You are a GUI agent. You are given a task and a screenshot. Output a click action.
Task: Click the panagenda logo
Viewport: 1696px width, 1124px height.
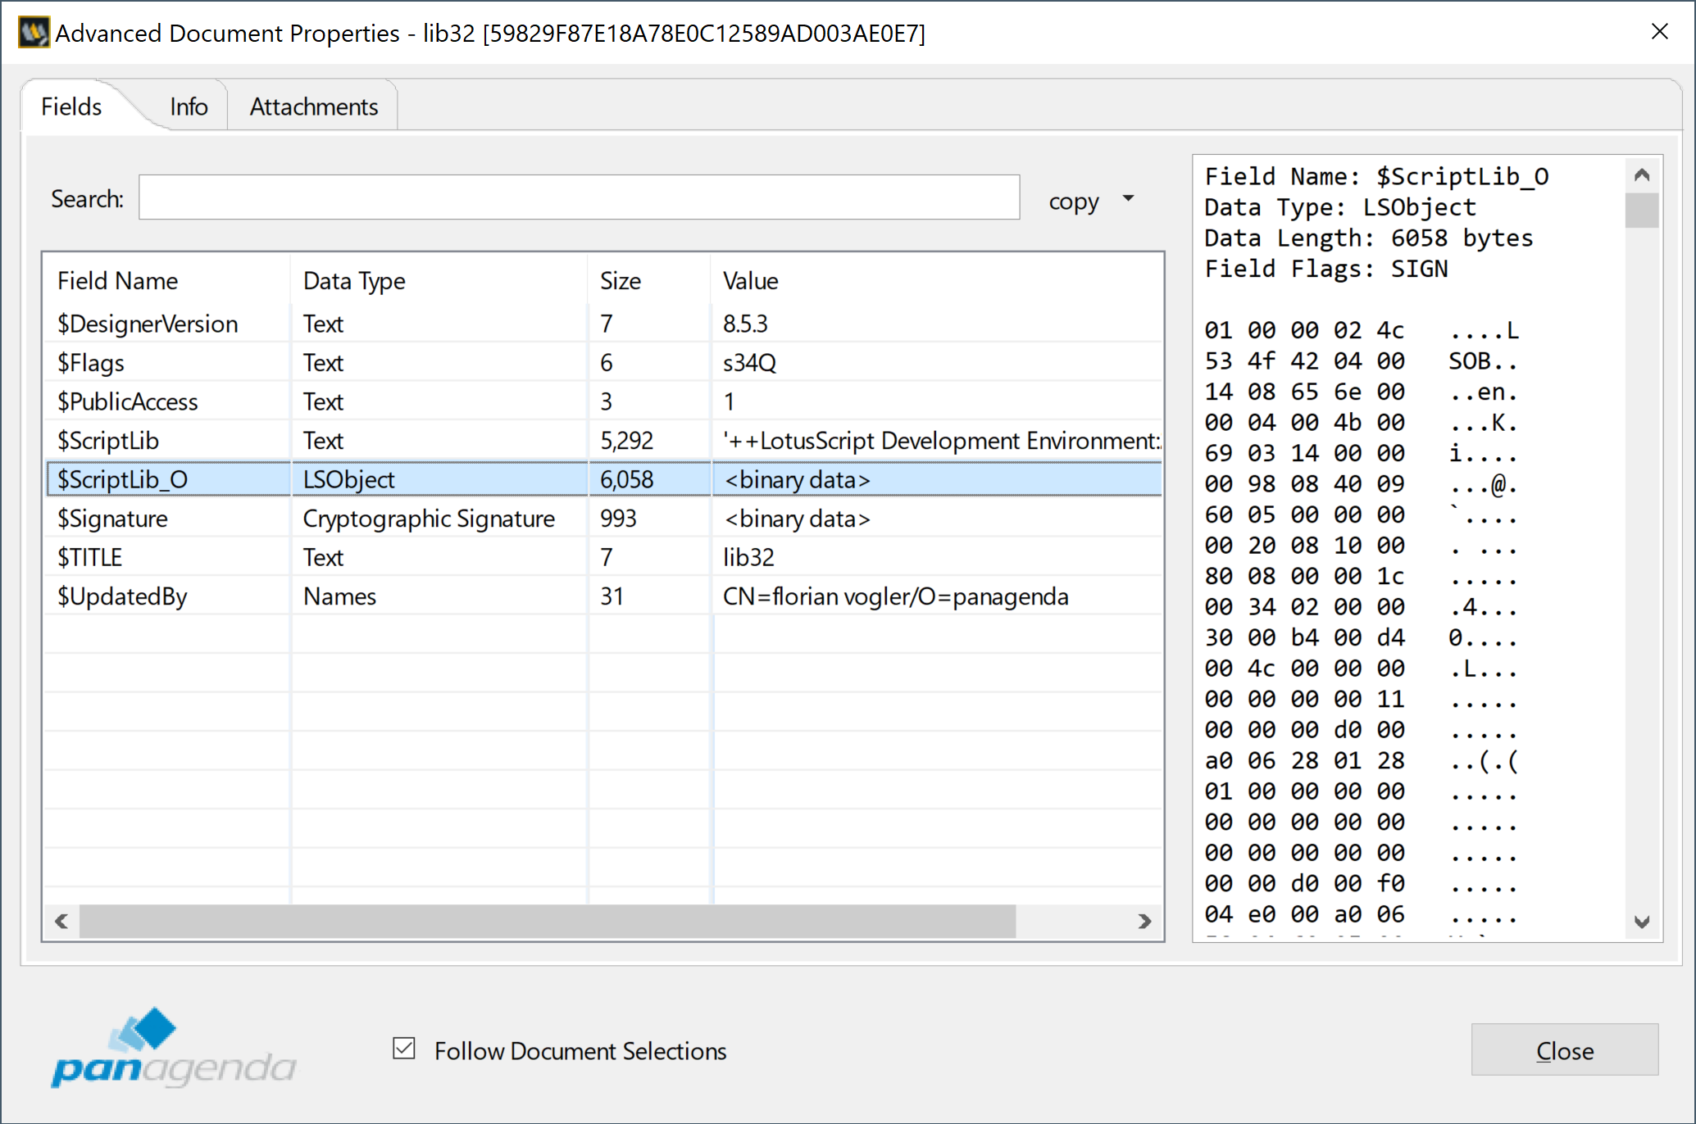173,1049
